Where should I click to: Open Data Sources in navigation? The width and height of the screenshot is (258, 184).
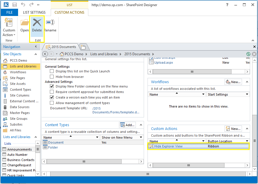20,107
